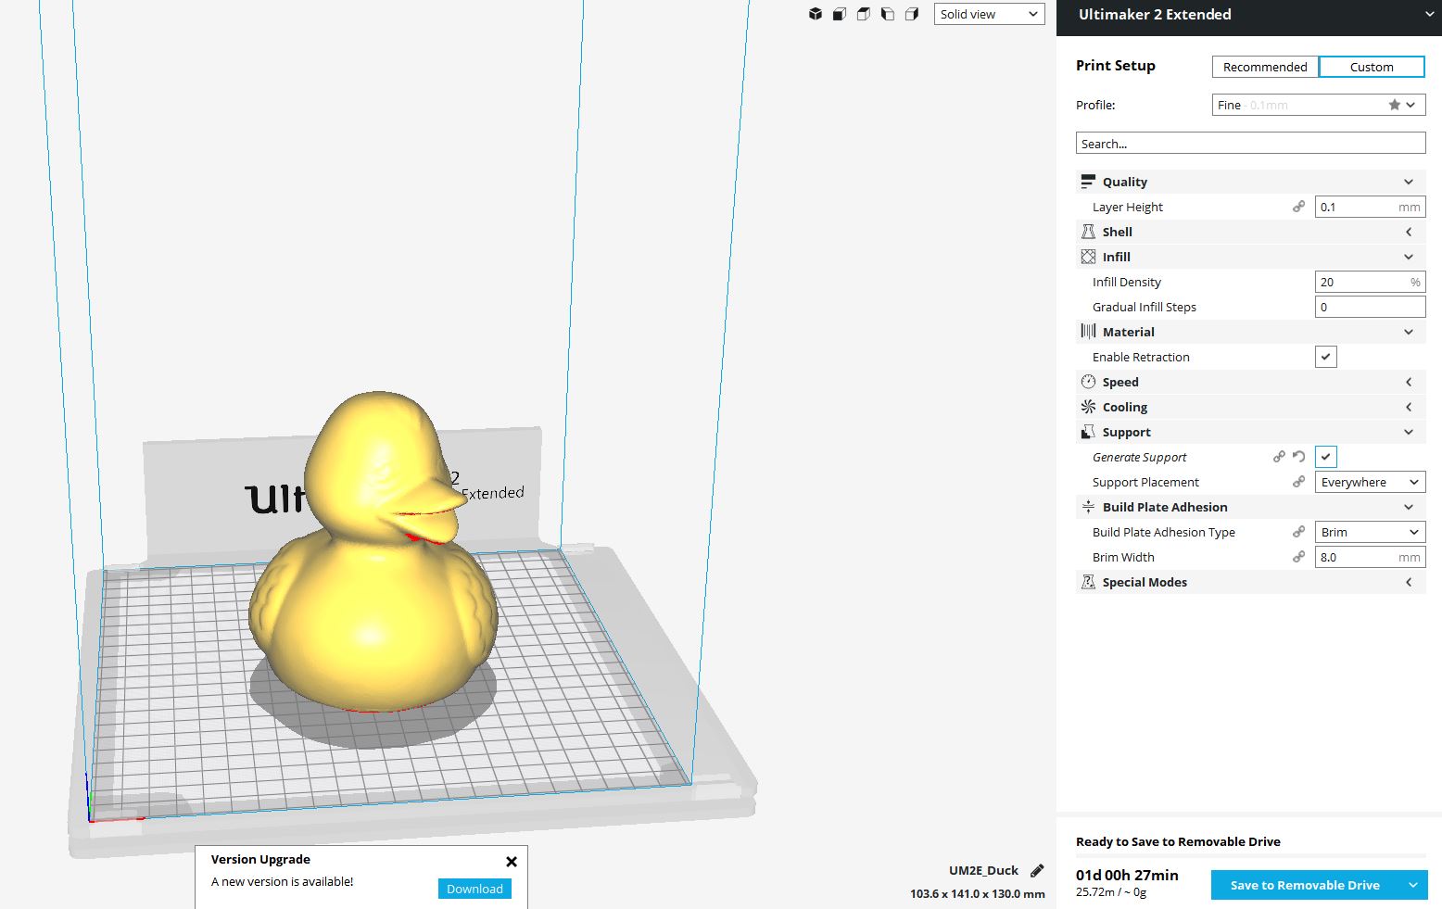
Task: Click the 'A new version is available!' message
Action: coord(282,881)
